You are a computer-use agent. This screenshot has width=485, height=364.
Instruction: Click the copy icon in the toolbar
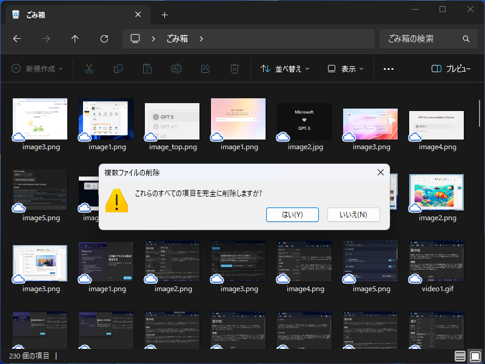(118, 69)
